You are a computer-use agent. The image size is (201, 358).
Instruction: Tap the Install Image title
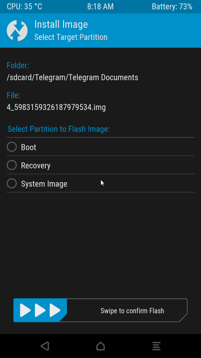tap(61, 24)
